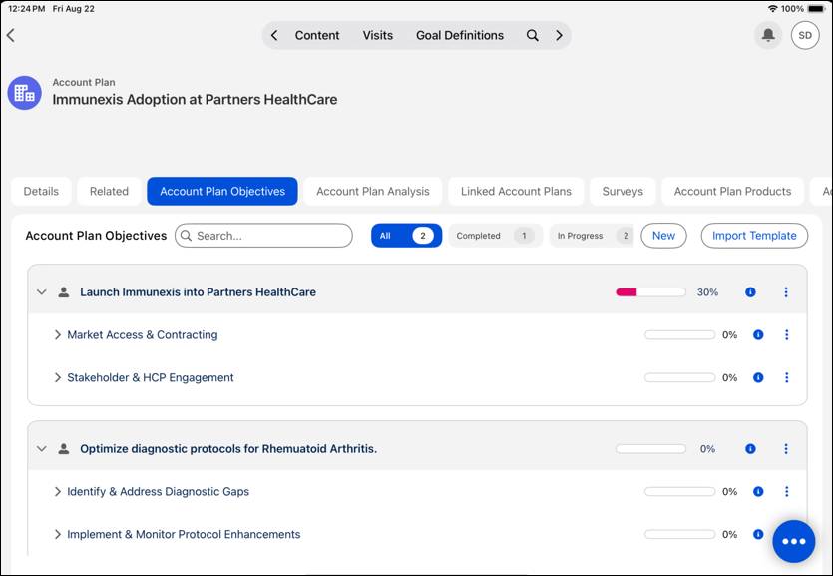Open the Linked Account Plans tab
This screenshot has width=833, height=576.
tap(516, 192)
